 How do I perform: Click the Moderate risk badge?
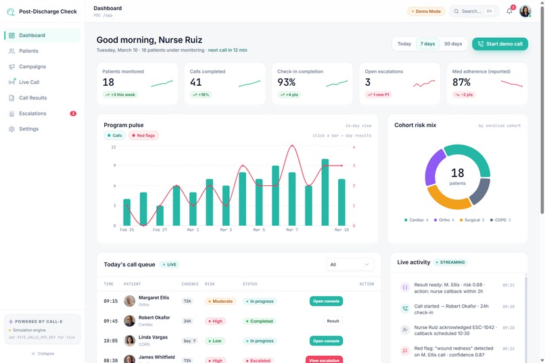[x=220, y=301]
